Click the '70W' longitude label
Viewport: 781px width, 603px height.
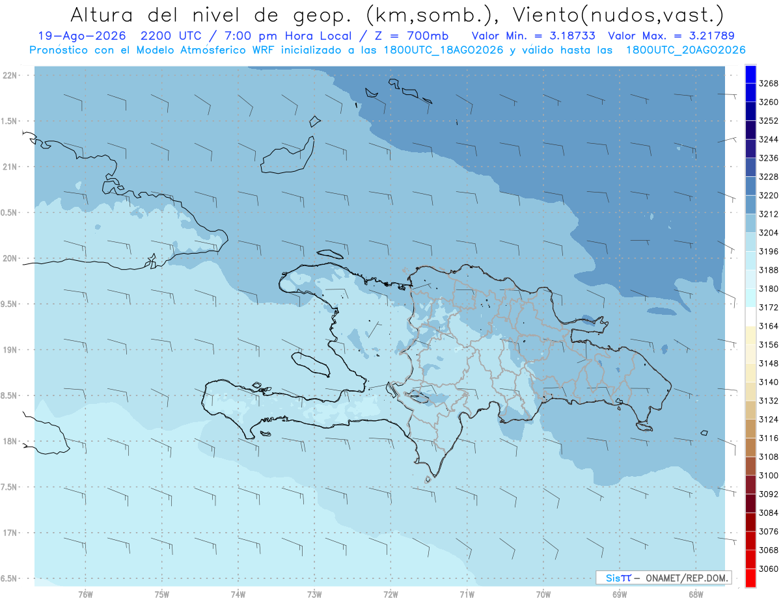(x=543, y=595)
